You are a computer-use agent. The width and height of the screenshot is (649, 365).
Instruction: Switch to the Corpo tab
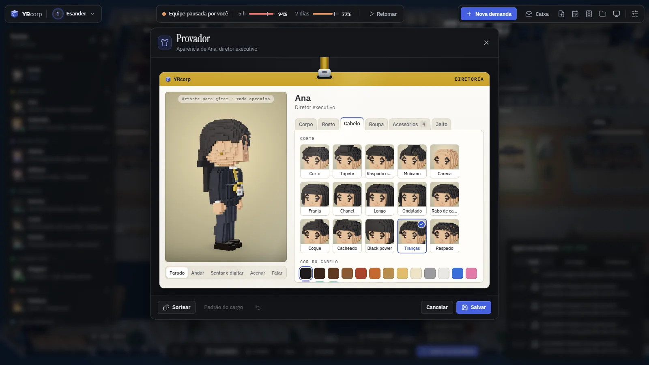[x=306, y=125]
